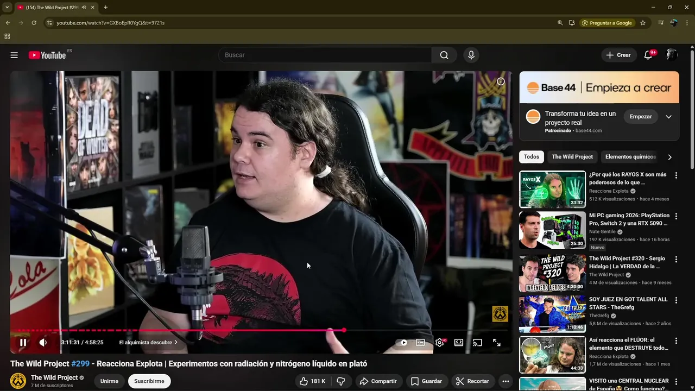Image resolution: width=695 pixels, height=391 pixels.
Task: Open the Base 44 ad banner
Action: pos(599,87)
